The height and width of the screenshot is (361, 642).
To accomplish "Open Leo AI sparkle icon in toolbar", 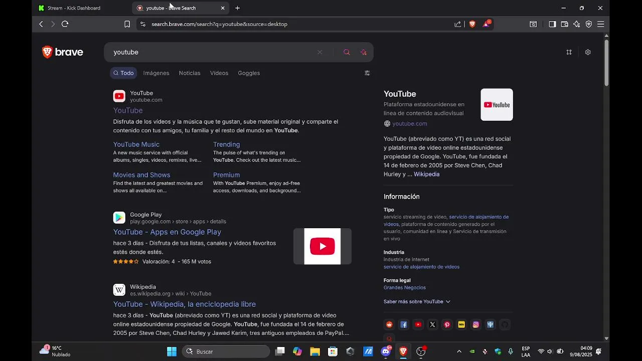I will pos(576,24).
